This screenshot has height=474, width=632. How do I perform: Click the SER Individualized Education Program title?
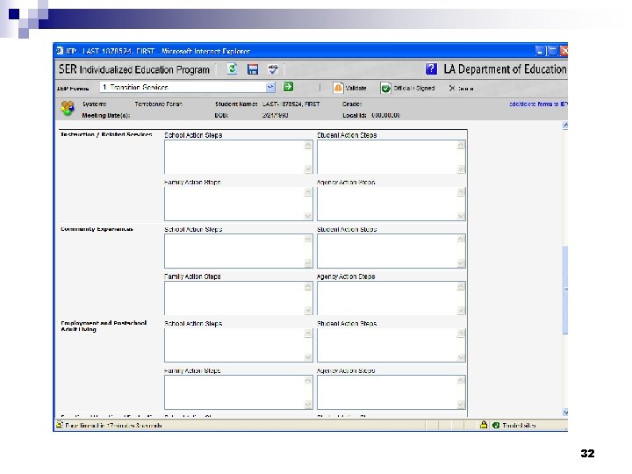[133, 69]
